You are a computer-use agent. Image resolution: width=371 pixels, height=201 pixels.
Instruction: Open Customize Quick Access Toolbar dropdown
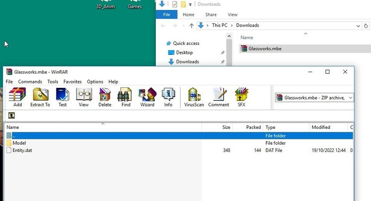pos(190,4)
